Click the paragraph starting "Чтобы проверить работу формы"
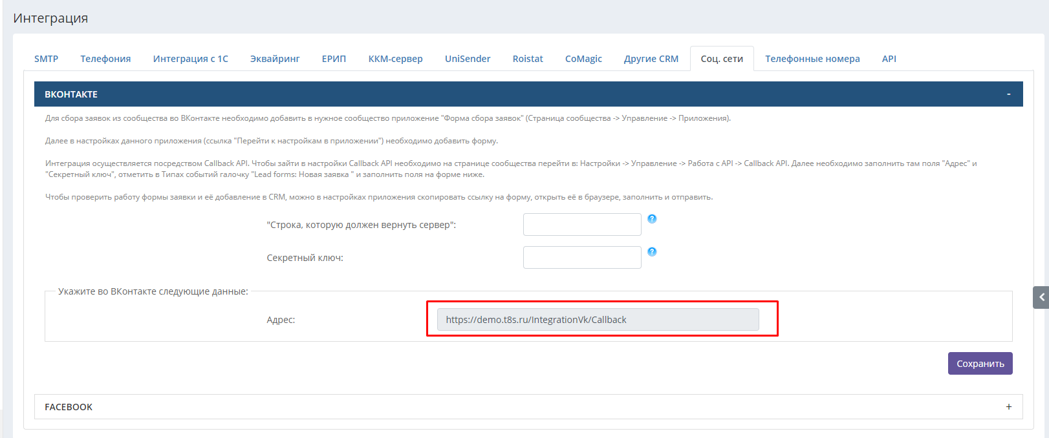1049x438 pixels. pyautogui.click(x=379, y=197)
